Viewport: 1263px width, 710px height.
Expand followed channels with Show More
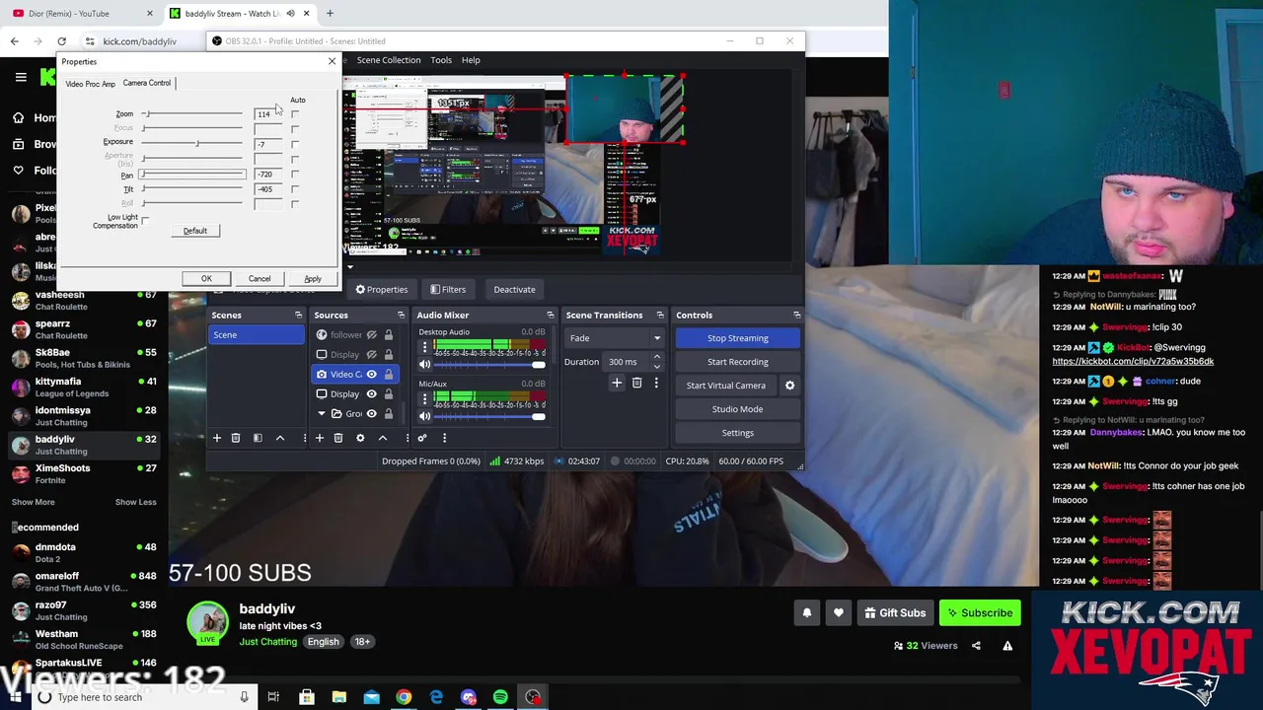tap(33, 502)
